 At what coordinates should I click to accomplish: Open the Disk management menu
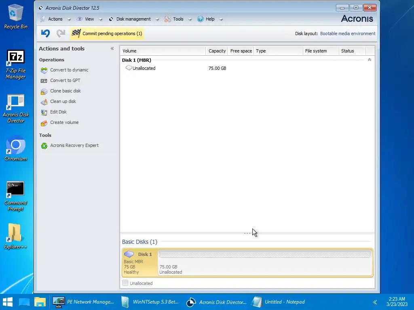133,19
